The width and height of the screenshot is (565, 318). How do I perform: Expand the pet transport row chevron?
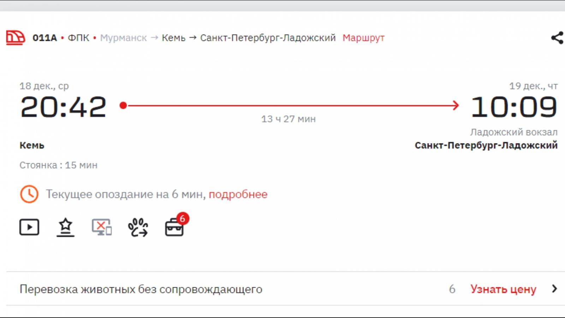(x=554, y=289)
